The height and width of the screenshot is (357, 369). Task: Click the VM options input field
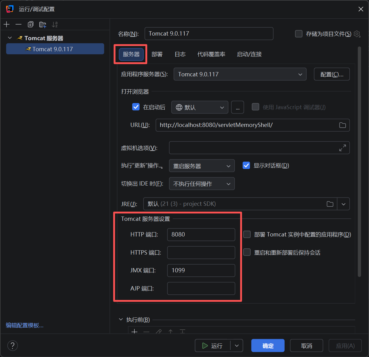point(259,148)
